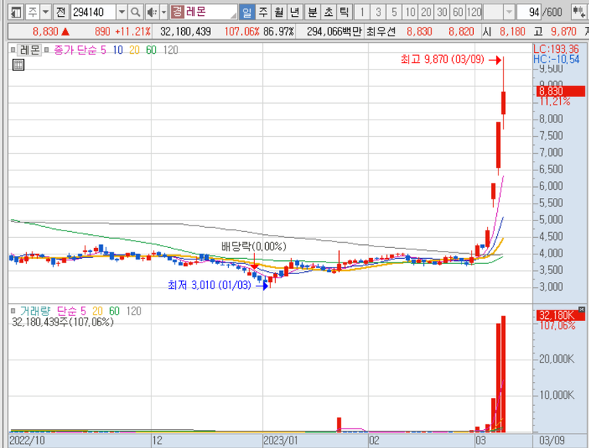Click the 주 market type button
The image size is (589, 448).
(x=33, y=12)
